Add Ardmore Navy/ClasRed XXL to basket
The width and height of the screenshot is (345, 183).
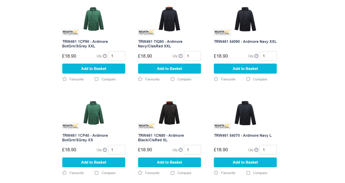click(x=169, y=69)
